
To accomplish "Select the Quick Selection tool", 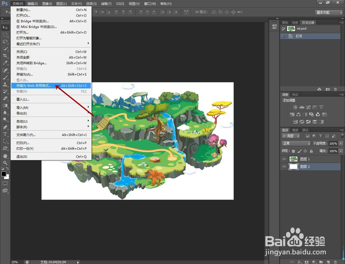I will pyautogui.click(x=5, y=49).
